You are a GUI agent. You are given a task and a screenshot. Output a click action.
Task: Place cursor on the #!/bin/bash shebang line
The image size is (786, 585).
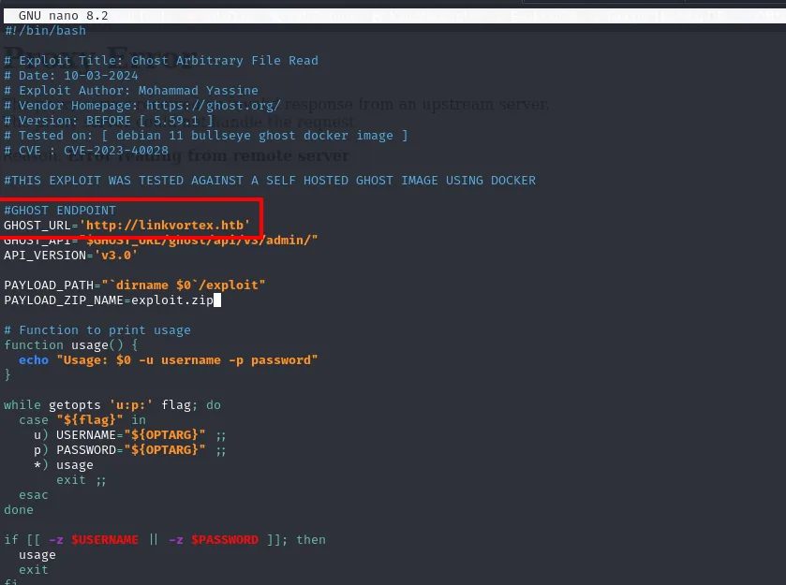pyautogui.click(x=45, y=31)
